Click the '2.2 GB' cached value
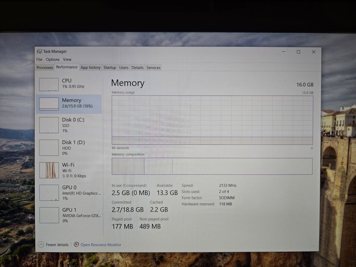This screenshot has height=267, width=356. (x=159, y=210)
